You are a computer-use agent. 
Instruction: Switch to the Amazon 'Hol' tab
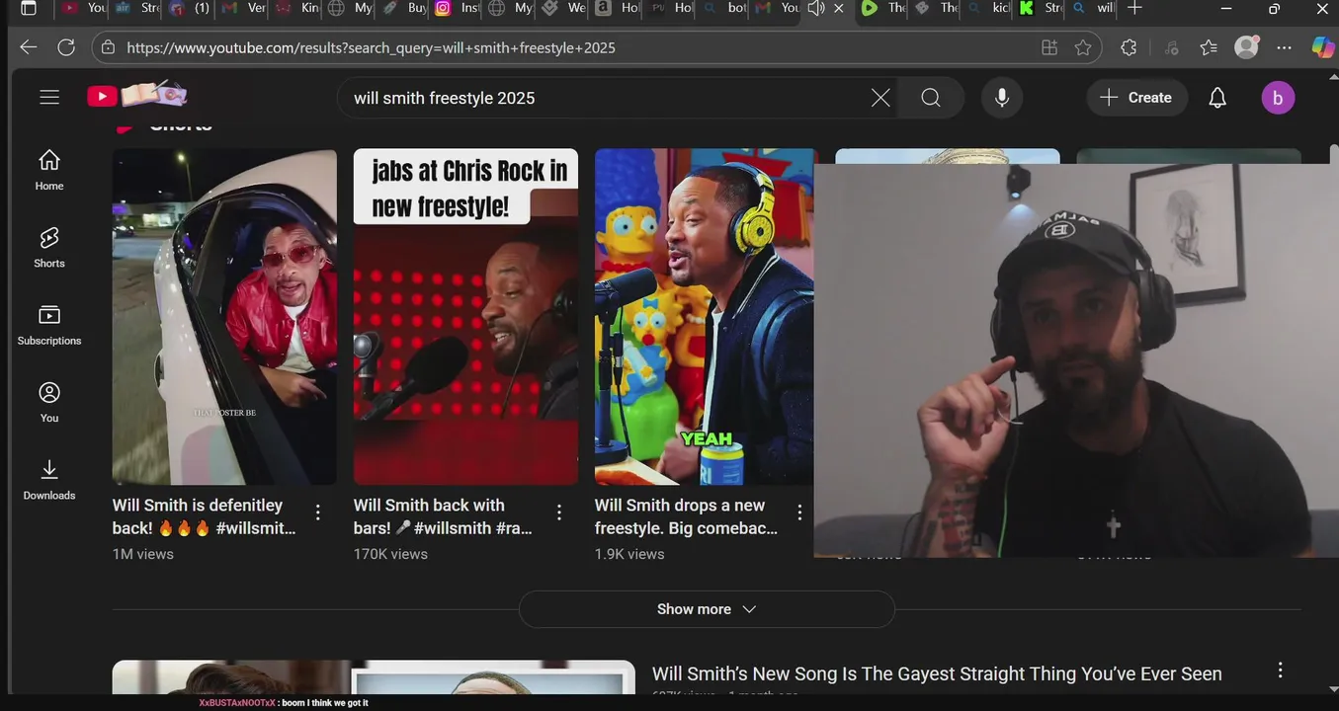618,8
